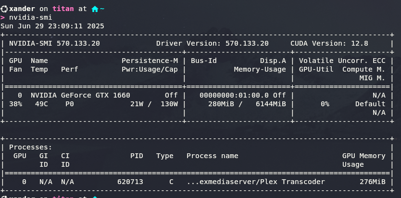This screenshot has width=401, height=198.
Task: Click the Type column header
Action: tap(165, 156)
